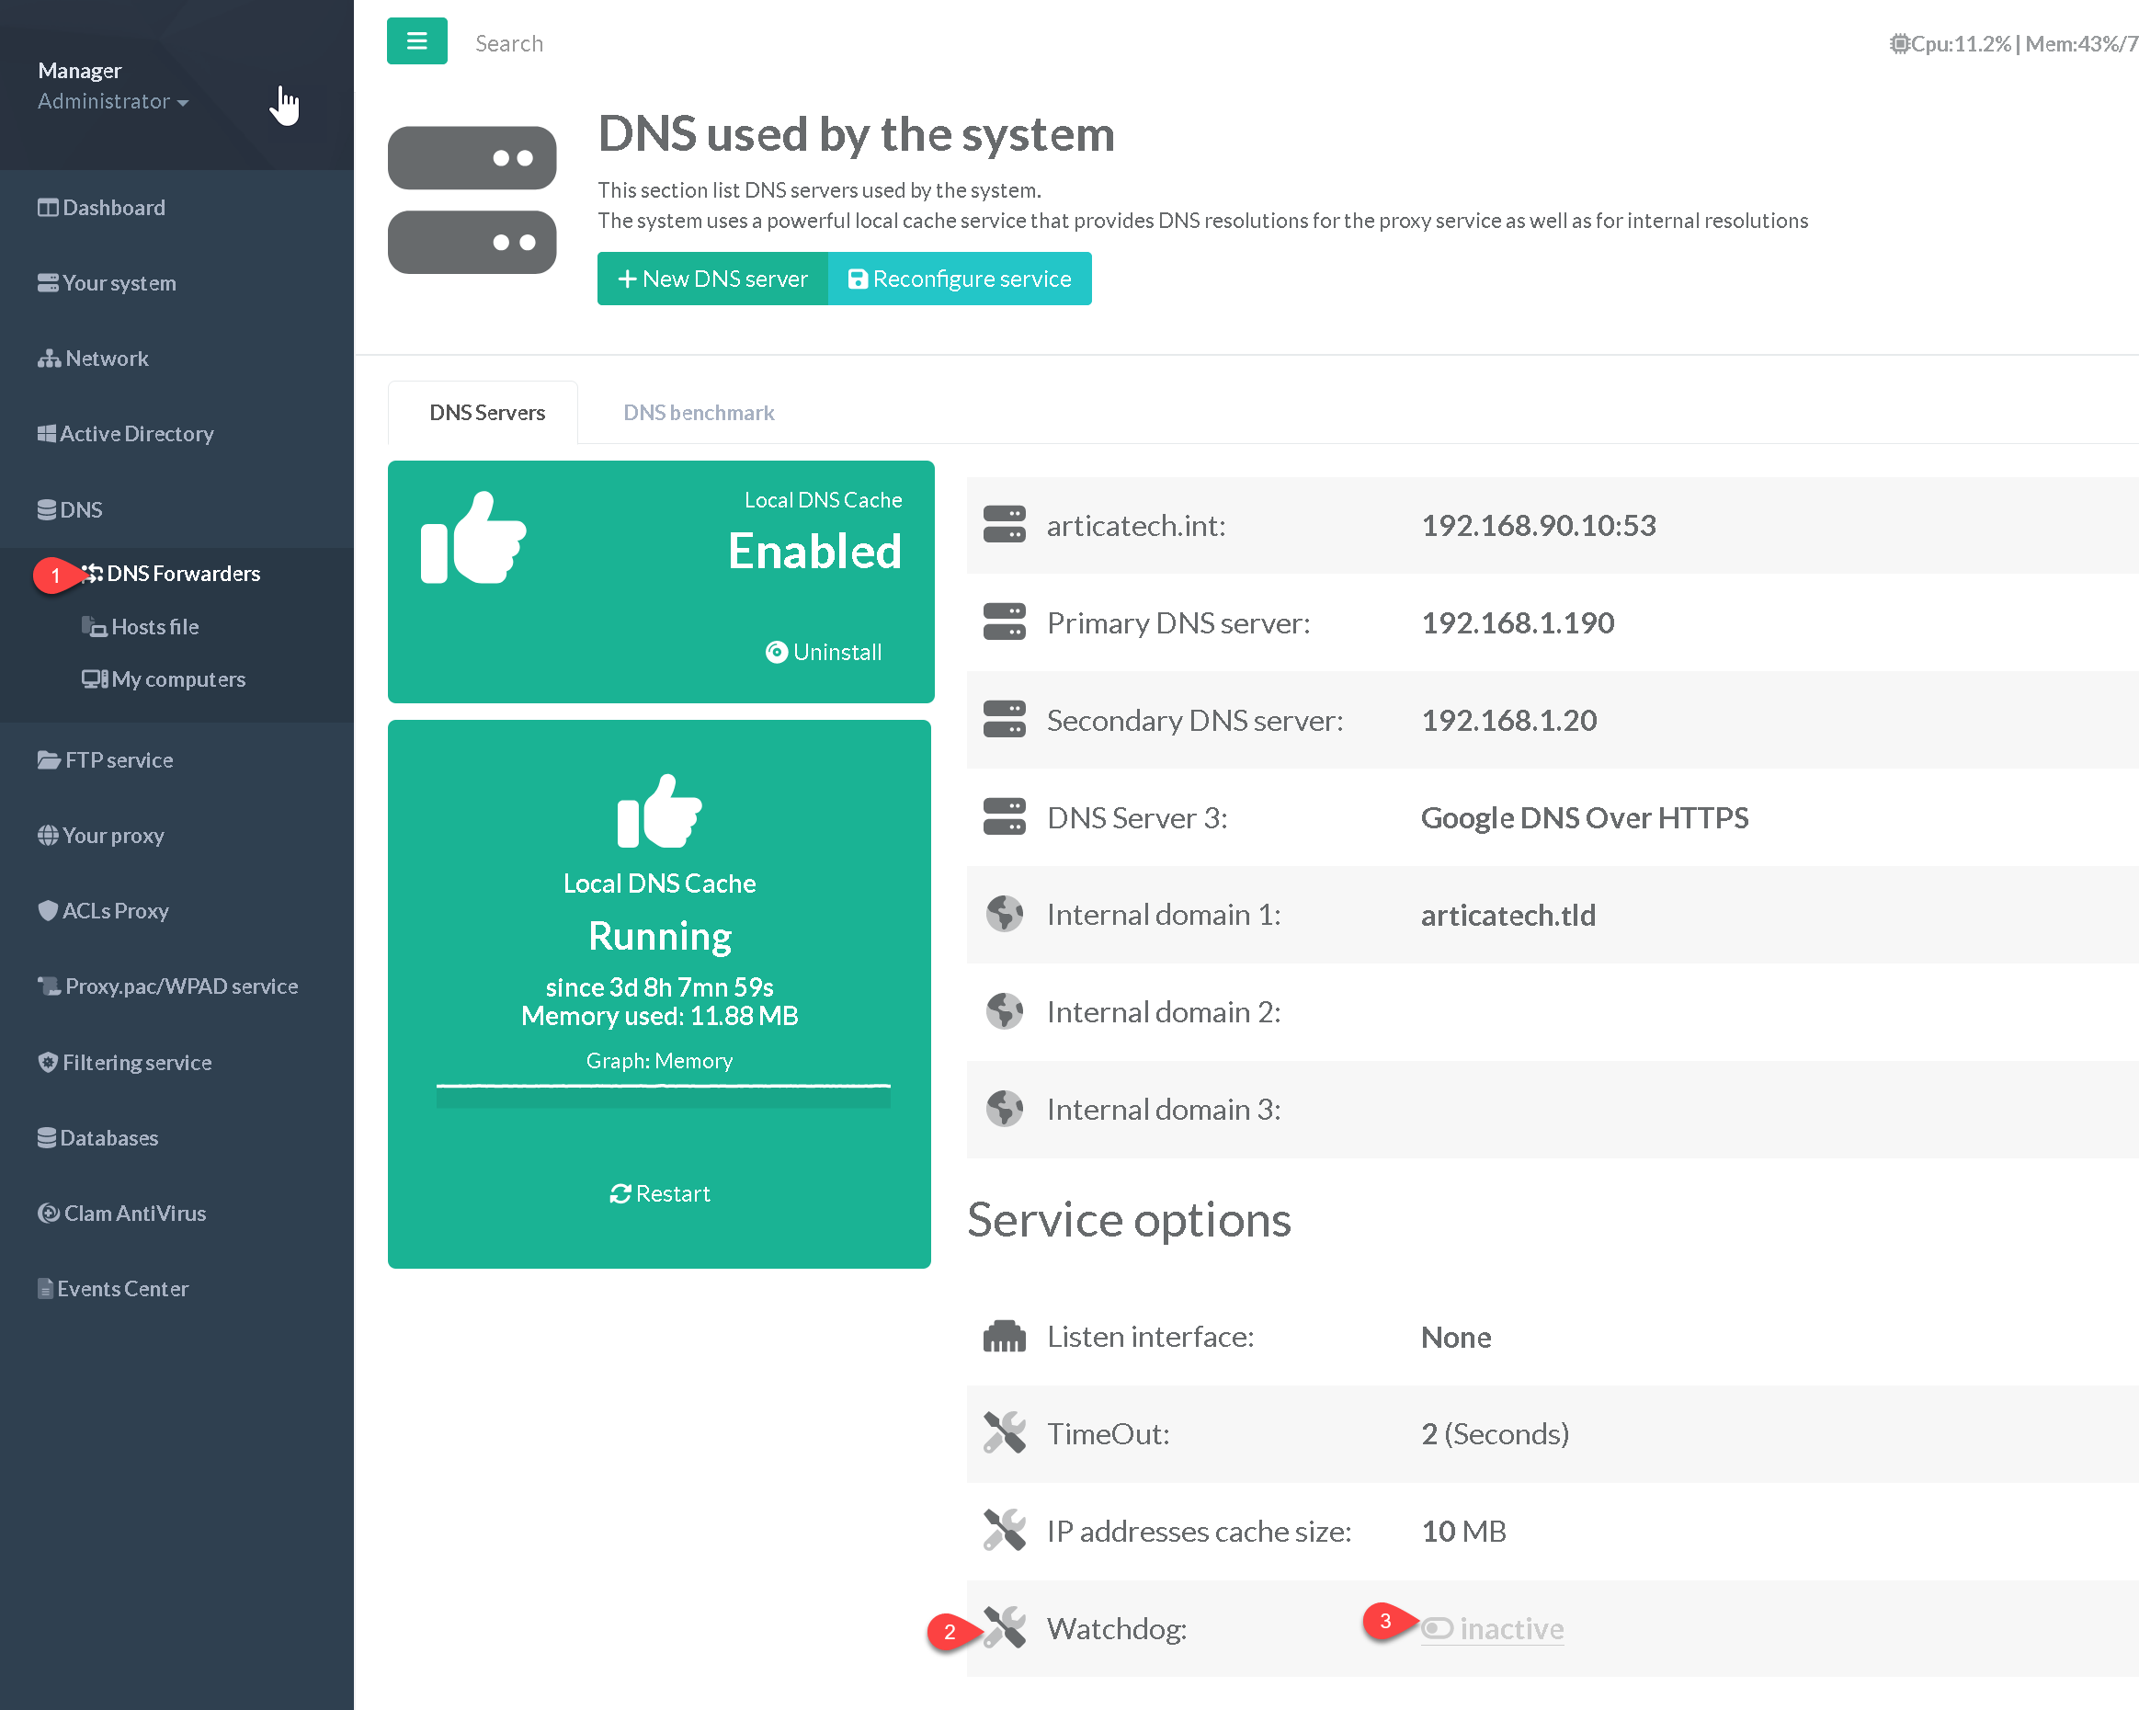The image size is (2139, 1710).
Task: Click Uninstall in Local DNS Cache
Action: pos(824,652)
